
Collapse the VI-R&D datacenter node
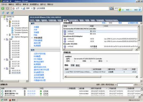(5, 68)
